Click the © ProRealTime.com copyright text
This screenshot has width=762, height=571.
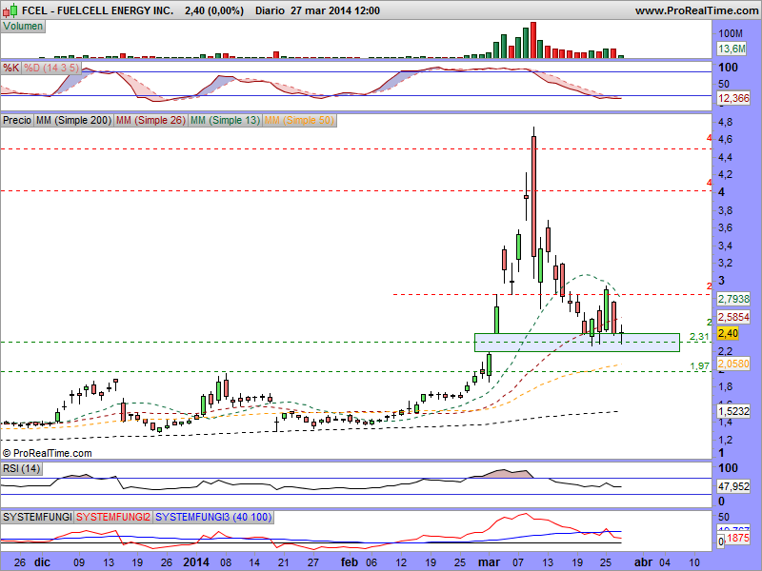[47, 453]
